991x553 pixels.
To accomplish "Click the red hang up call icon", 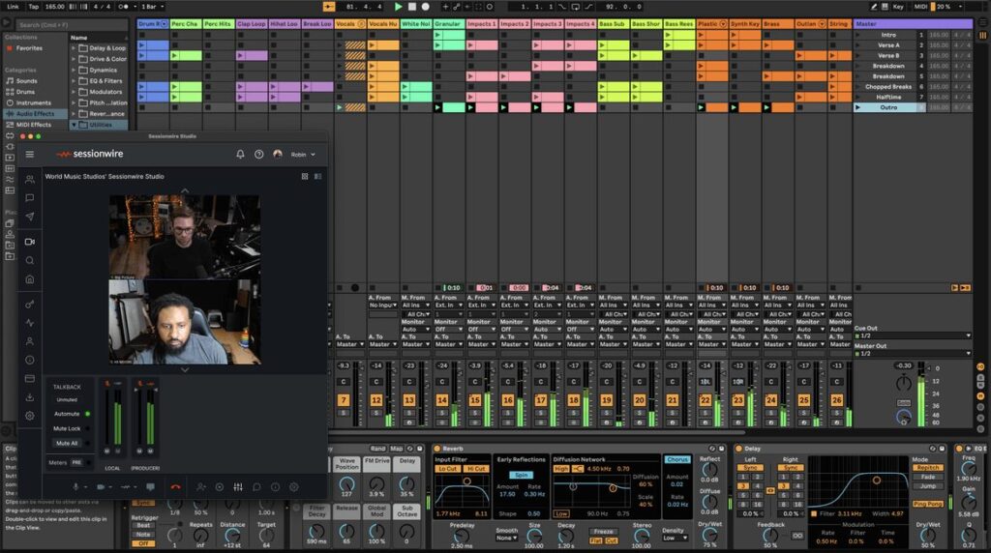I will click(175, 487).
